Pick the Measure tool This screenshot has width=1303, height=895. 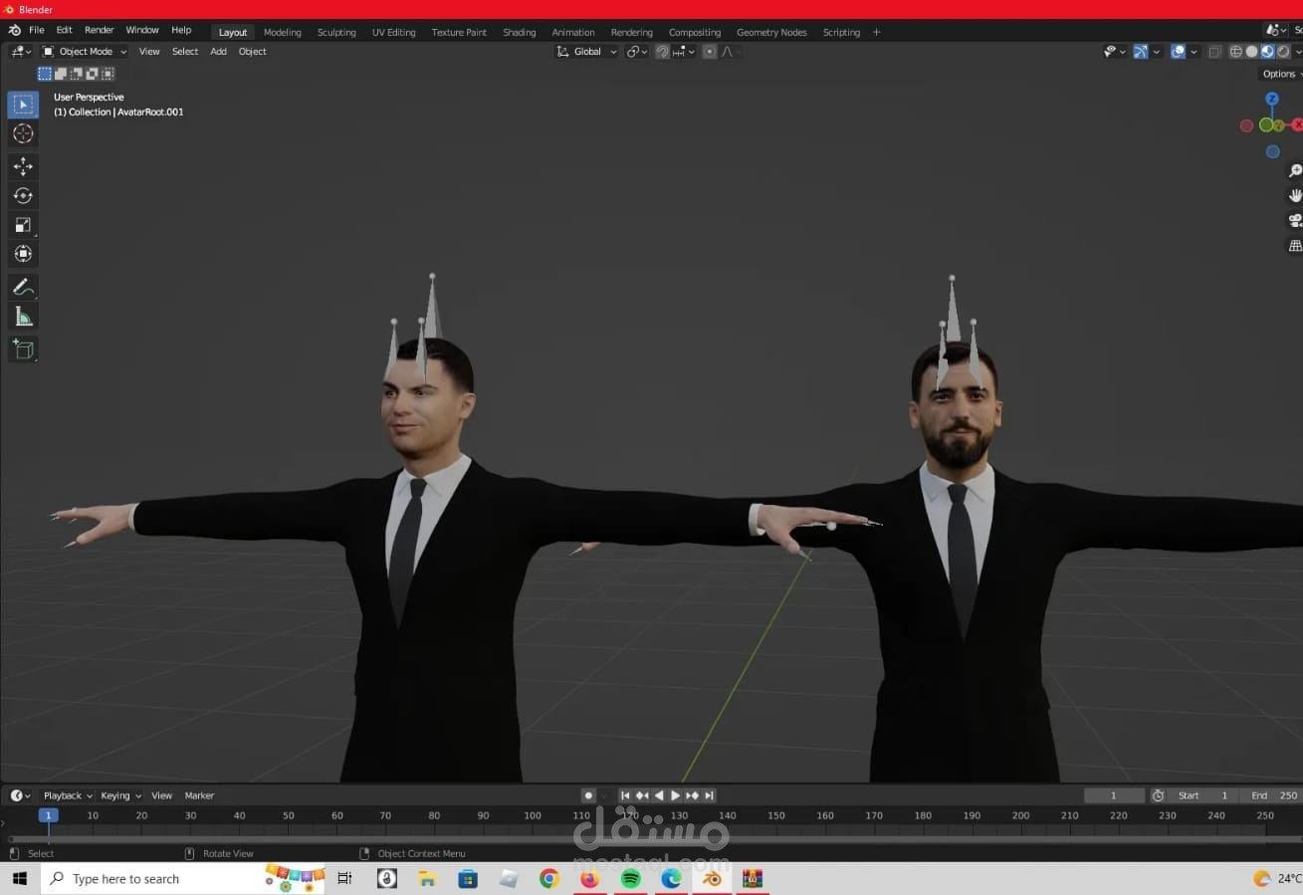tap(23, 317)
